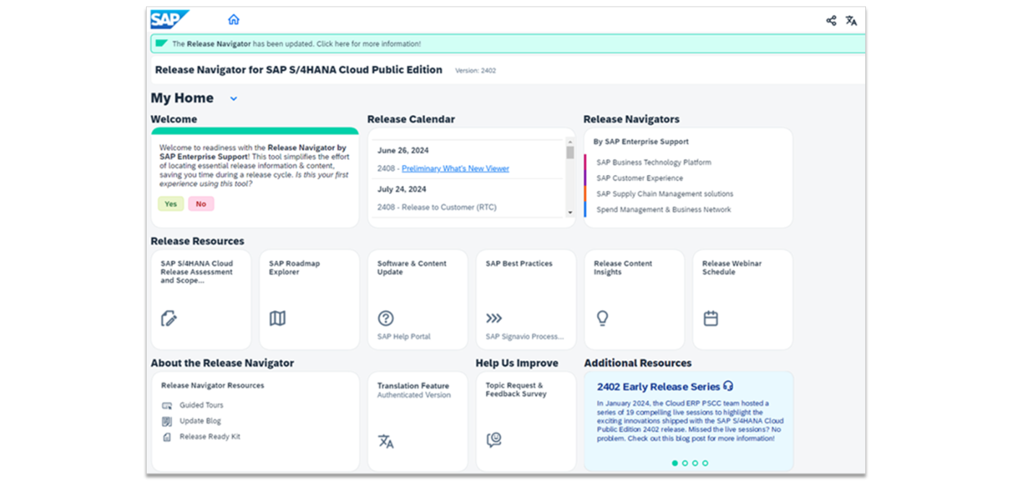This screenshot has width=1012, height=486.
Task: Click the Translation Feature tile icon
Action: pyautogui.click(x=386, y=441)
